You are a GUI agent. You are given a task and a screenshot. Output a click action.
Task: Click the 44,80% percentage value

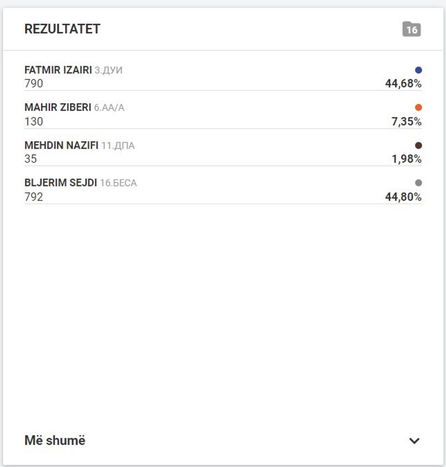tap(403, 197)
